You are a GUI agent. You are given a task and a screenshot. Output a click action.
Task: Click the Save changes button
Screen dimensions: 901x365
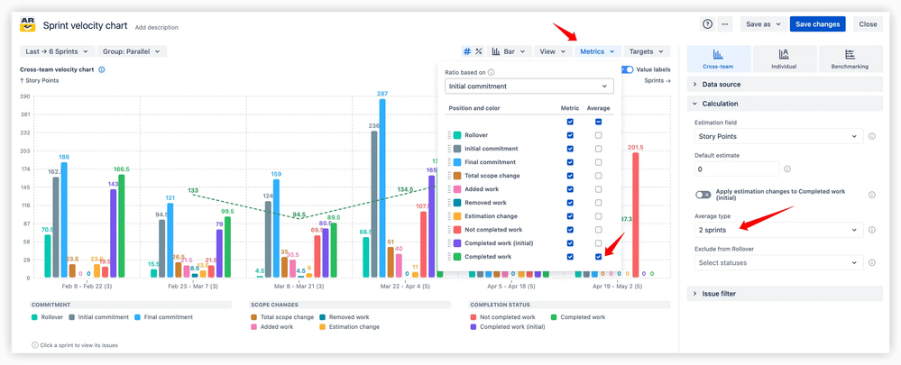[817, 24]
